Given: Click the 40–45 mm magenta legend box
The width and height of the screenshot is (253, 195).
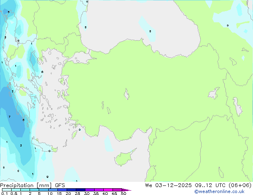Looking at the screenshot, I should (108, 190).
